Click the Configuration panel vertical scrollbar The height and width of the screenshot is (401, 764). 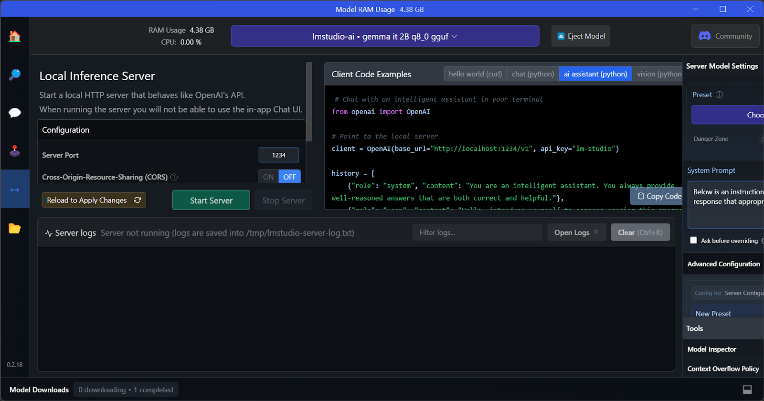pos(309,102)
